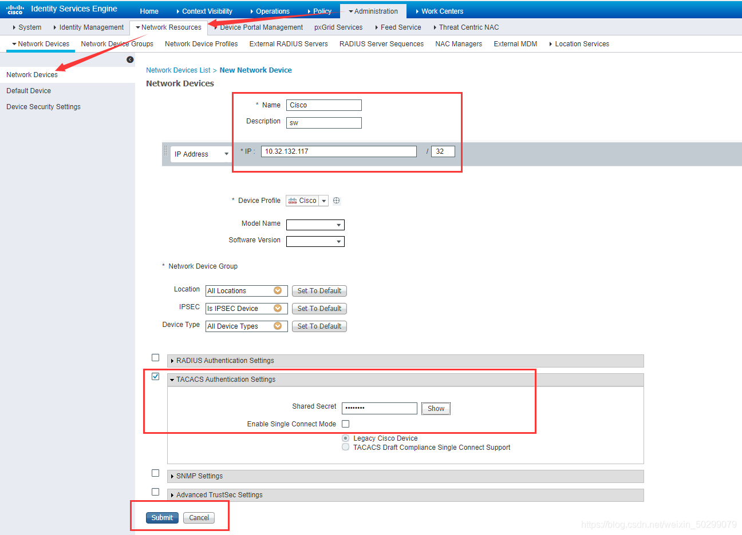The width and height of the screenshot is (742, 535).
Task: Open IPSEC group picker arrow
Action: click(278, 309)
